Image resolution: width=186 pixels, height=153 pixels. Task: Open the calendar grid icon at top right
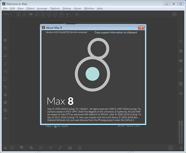174,14
